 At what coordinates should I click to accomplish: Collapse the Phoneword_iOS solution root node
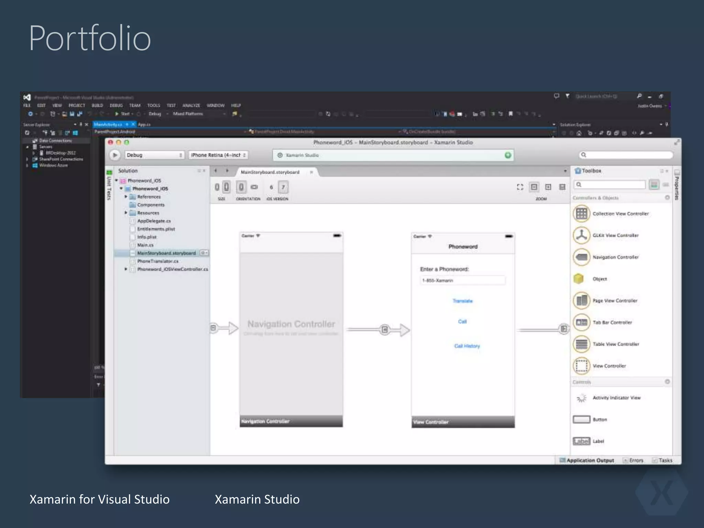tap(117, 180)
